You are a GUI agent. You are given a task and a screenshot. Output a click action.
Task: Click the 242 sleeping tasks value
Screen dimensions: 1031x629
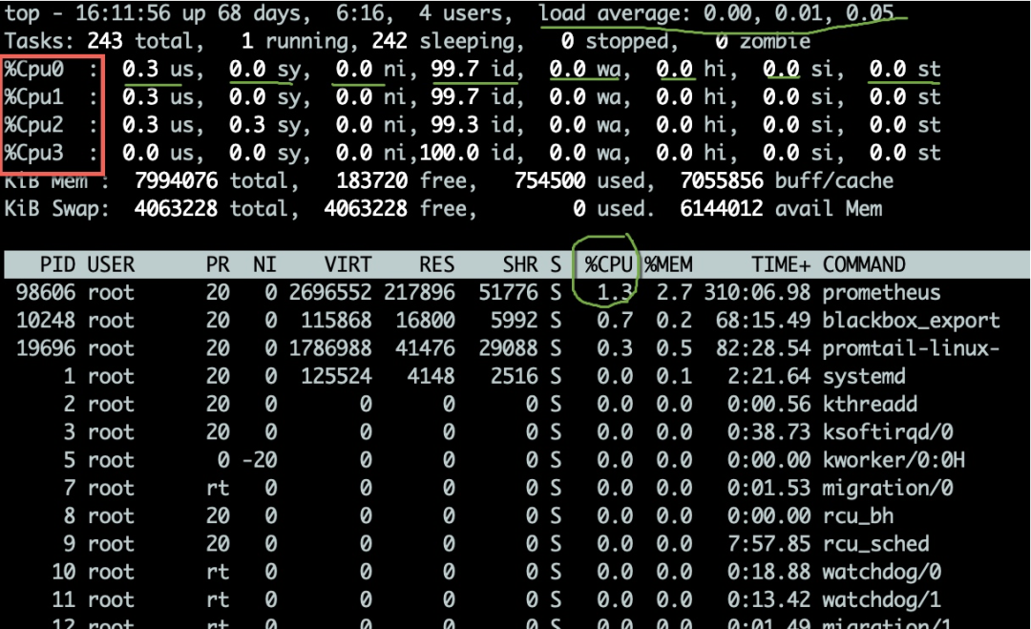click(x=389, y=41)
